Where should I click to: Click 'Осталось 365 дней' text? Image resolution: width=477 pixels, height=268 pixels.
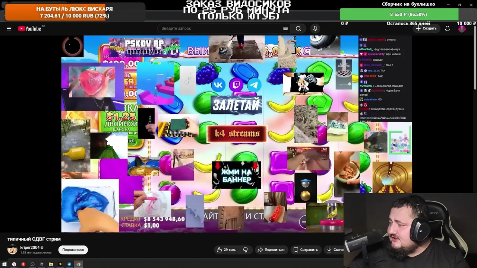408,23
